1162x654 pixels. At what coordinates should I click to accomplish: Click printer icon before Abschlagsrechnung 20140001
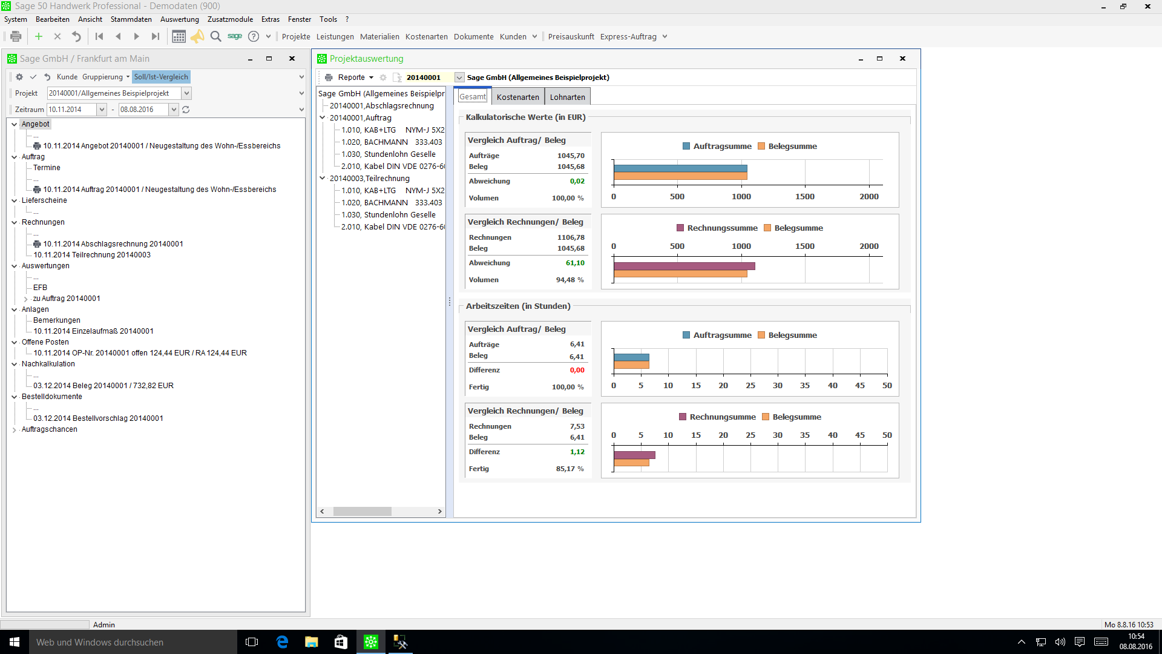point(37,244)
